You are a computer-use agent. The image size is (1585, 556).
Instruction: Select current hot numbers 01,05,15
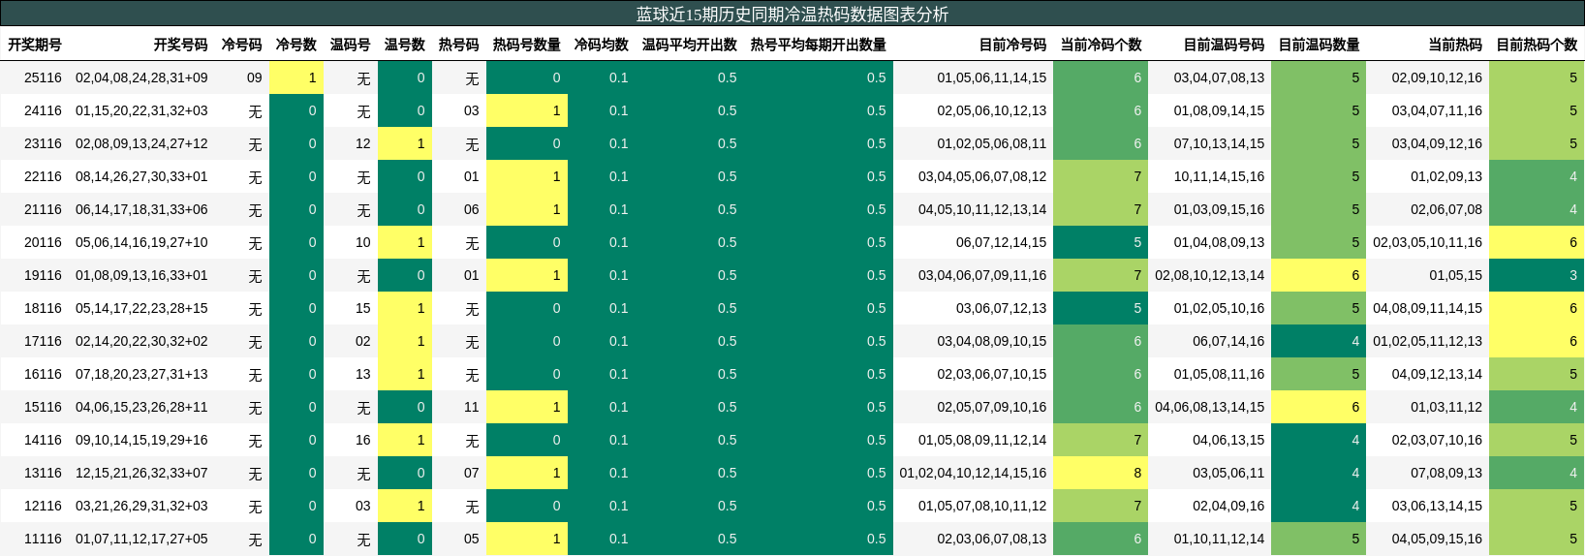tap(1455, 275)
